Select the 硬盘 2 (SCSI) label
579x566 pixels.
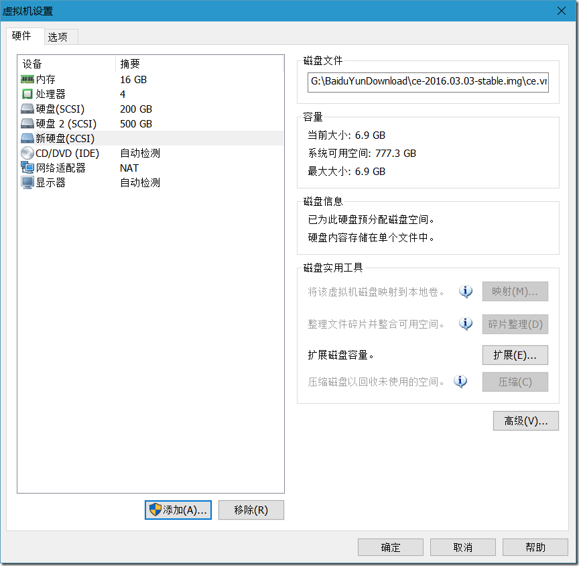[66, 124]
